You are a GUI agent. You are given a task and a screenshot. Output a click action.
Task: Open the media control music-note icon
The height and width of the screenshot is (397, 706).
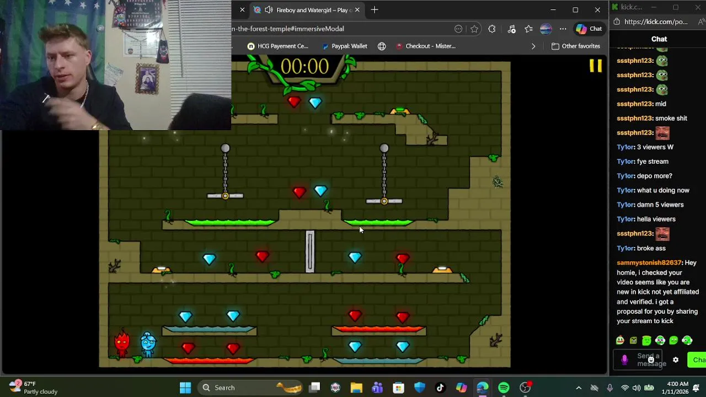click(512, 29)
